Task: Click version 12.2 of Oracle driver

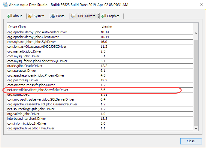Action: 104,66
